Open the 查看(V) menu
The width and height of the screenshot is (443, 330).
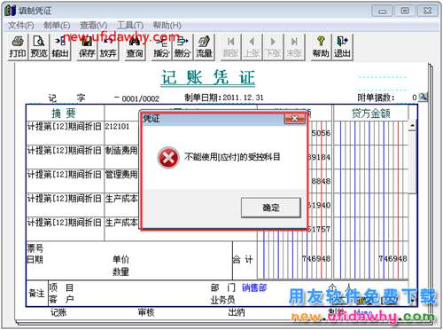93,26
